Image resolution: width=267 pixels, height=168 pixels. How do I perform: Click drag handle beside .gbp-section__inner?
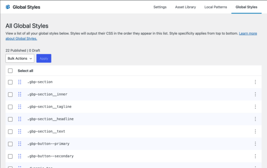(x=20, y=94)
